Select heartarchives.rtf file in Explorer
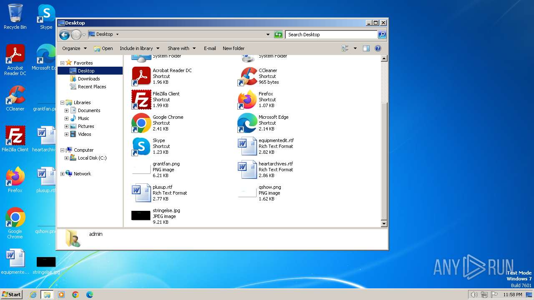 pyautogui.click(x=265, y=170)
